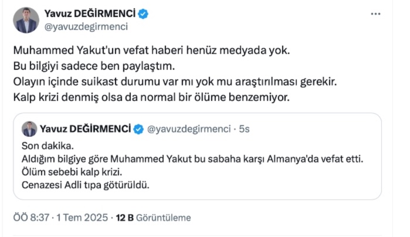Open the "12 B Görüntüleme" view count
This screenshot has width=410, height=237.
click(x=154, y=218)
